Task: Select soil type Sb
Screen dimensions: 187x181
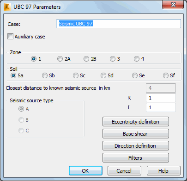Action: pos(45,75)
